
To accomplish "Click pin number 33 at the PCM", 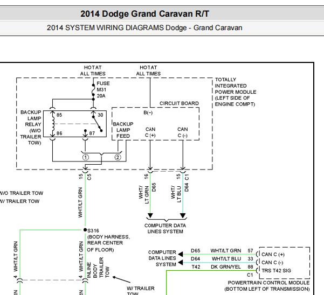I will (250, 258).
